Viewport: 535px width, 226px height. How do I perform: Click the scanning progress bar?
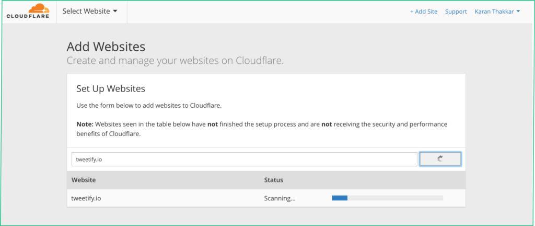click(387, 198)
